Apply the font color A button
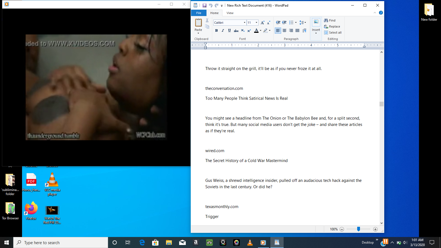This screenshot has height=248, width=441. point(256,31)
